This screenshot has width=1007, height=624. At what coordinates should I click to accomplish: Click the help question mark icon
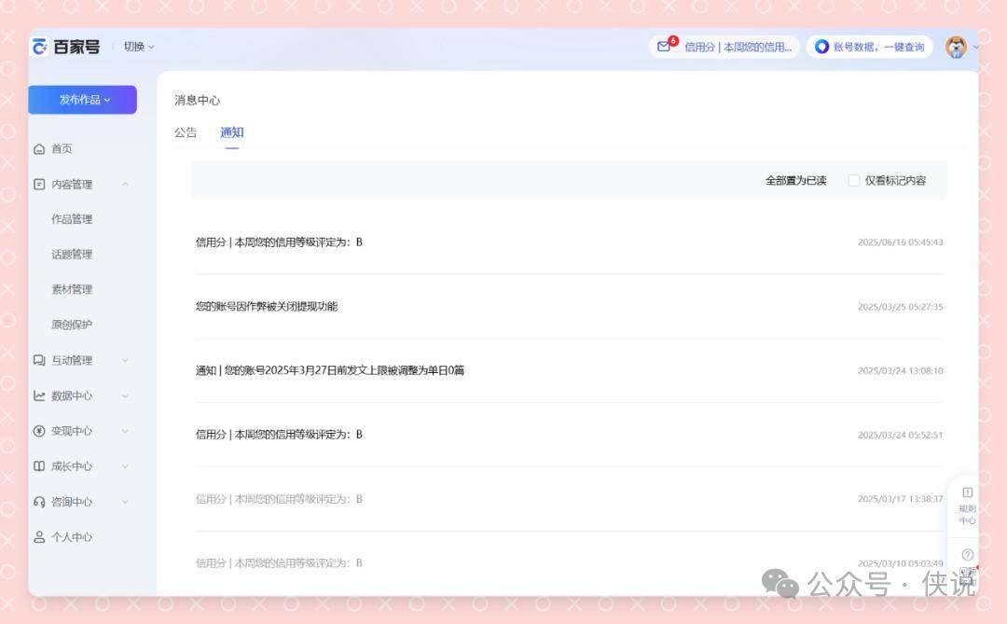tap(967, 555)
